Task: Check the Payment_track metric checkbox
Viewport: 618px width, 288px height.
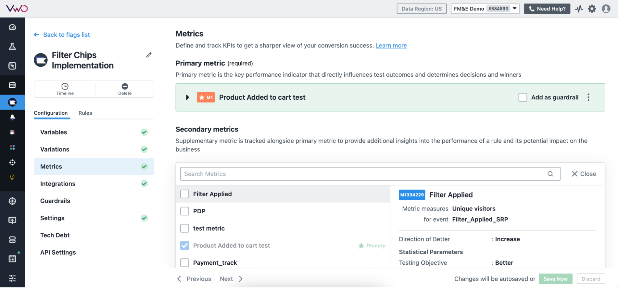Action: 185,263
